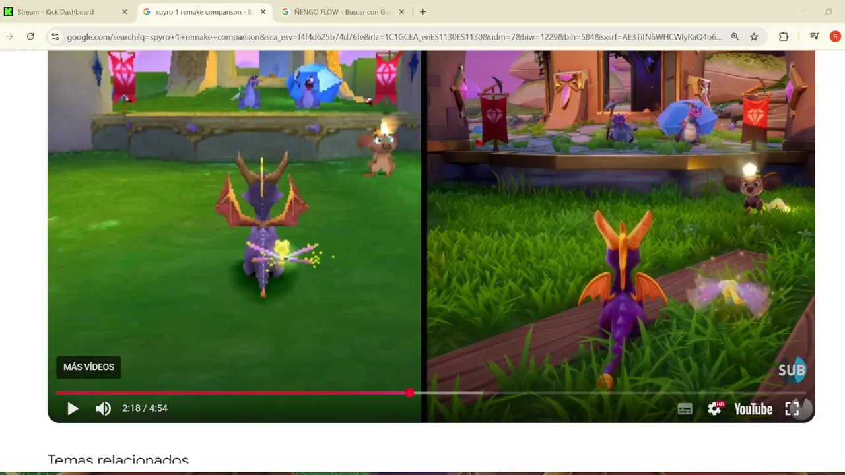Open the video on YouTube logo
This screenshot has height=475, width=845.
click(x=753, y=409)
